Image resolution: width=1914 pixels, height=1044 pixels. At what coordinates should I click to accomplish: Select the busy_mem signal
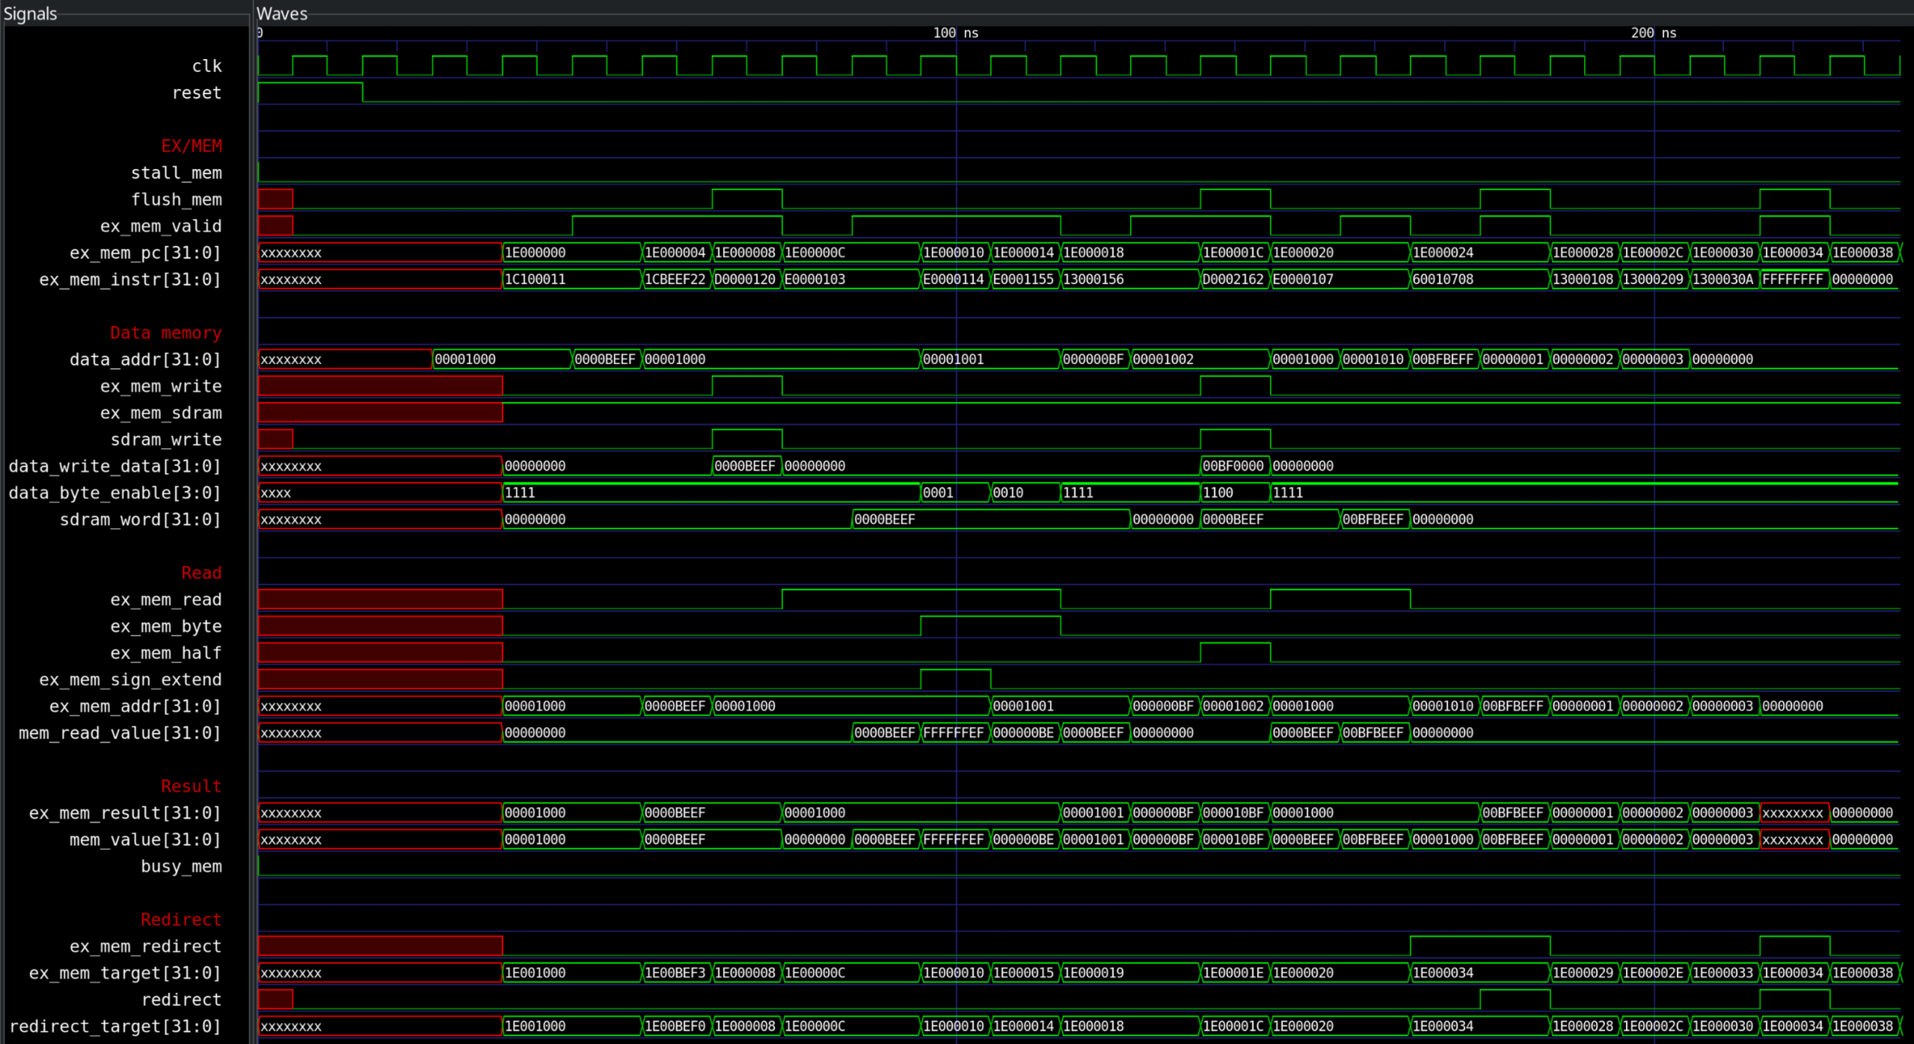pyautogui.click(x=181, y=867)
